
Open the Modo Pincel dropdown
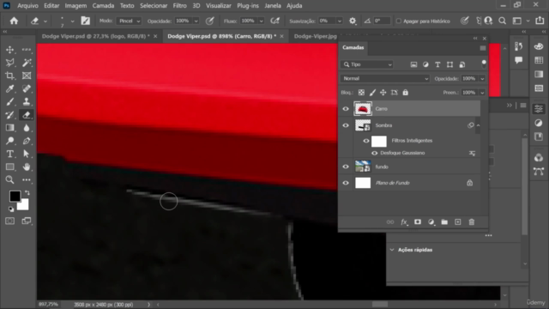pyautogui.click(x=129, y=21)
